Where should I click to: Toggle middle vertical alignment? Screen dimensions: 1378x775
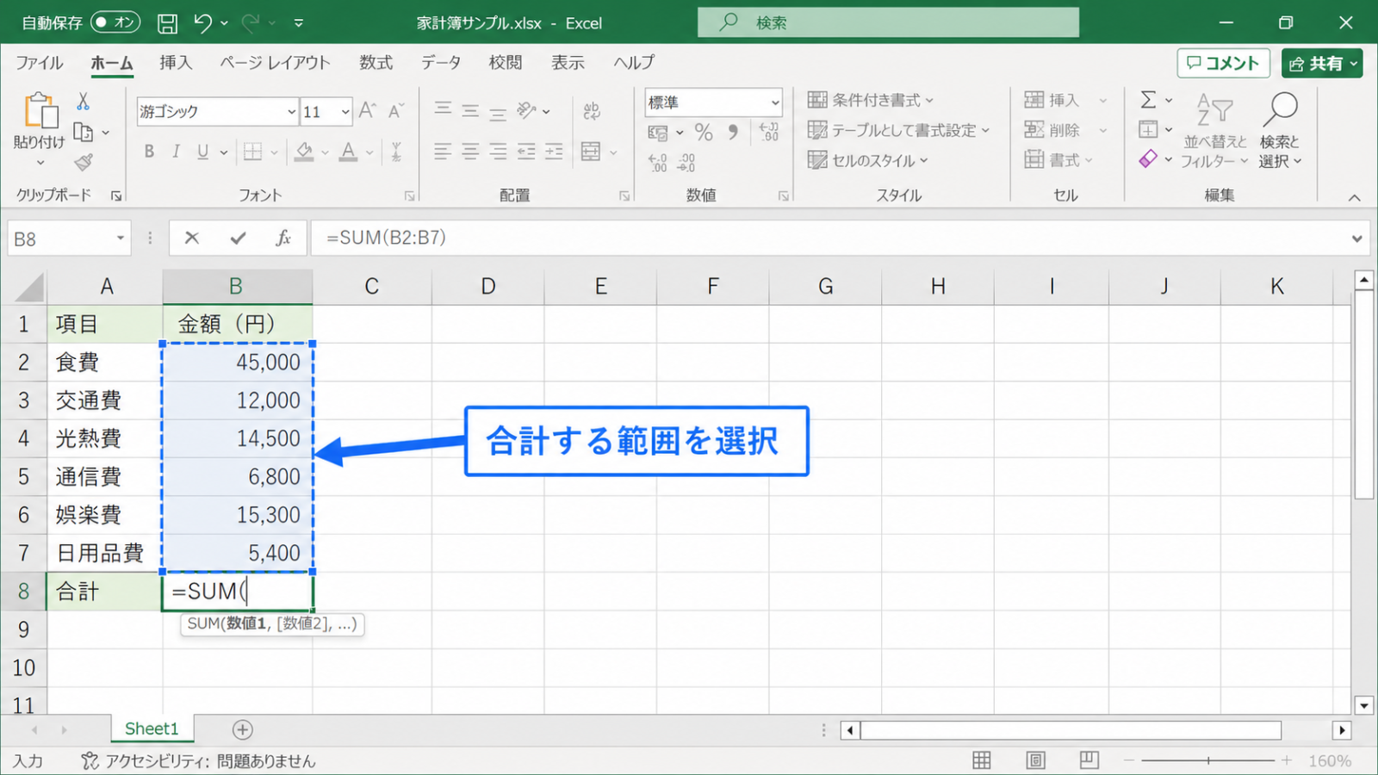click(470, 110)
